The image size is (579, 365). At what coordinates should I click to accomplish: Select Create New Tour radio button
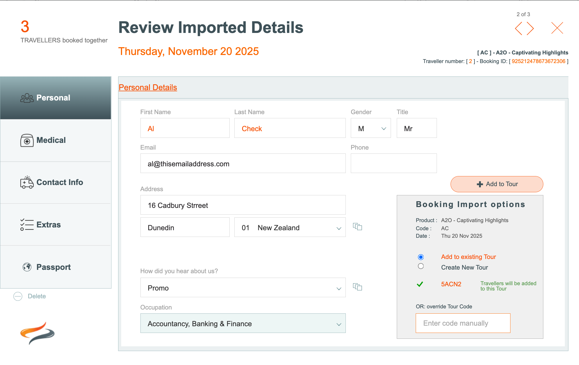[421, 266]
